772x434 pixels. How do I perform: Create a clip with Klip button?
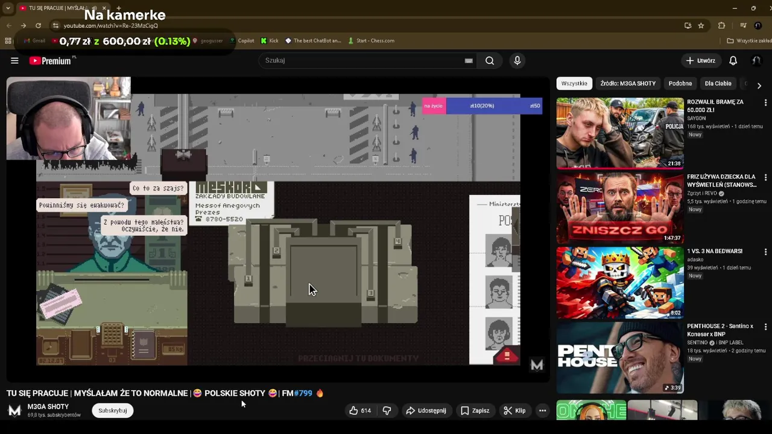coord(514,410)
